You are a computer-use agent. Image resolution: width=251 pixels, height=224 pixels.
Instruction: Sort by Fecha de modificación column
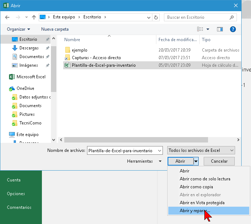tap(178, 40)
